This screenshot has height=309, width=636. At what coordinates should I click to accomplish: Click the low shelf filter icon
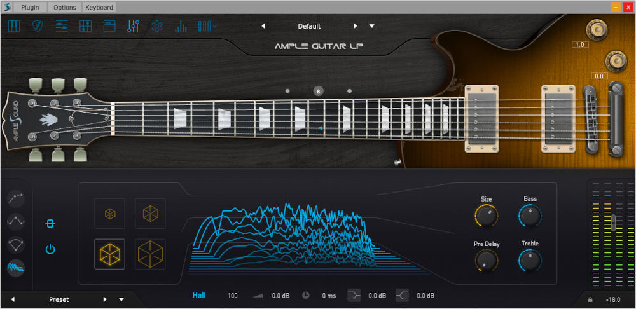(354, 296)
